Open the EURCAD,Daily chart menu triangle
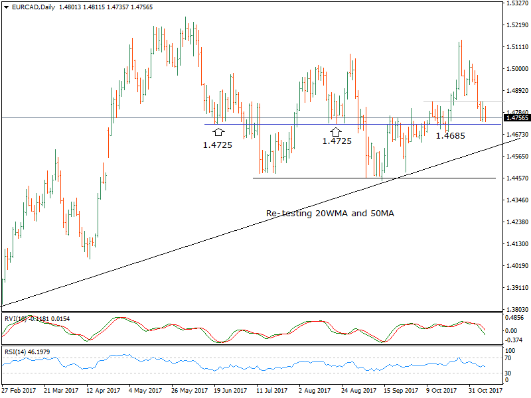Screen dimensions: 531x398 point(7,7)
